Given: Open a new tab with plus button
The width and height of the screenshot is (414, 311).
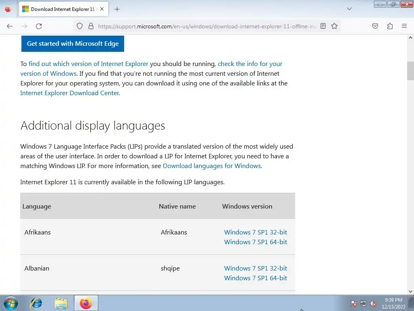Looking at the screenshot, I should [117, 9].
